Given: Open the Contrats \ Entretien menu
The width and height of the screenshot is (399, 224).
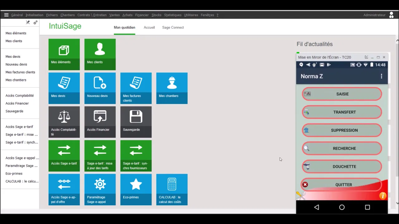Looking at the screenshot, I should [92, 15].
